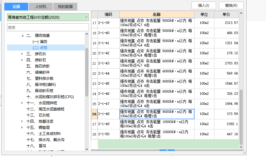Screen dimensions: 266x157
Task: Click table scrollbar up arrow
Action: [241, 13]
